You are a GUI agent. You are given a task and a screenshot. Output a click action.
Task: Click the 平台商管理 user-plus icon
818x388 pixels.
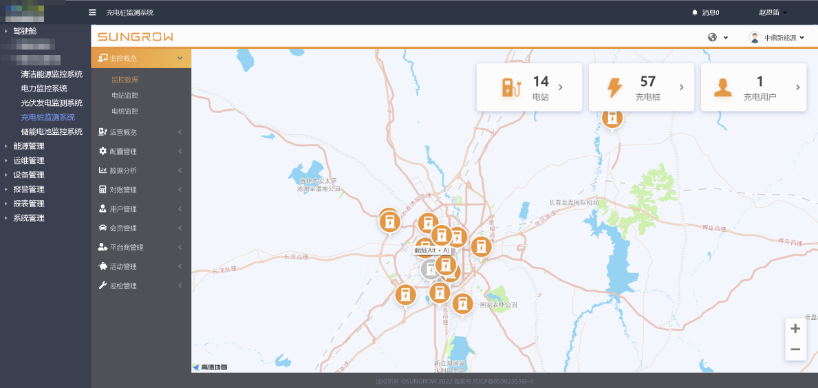click(103, 247)
